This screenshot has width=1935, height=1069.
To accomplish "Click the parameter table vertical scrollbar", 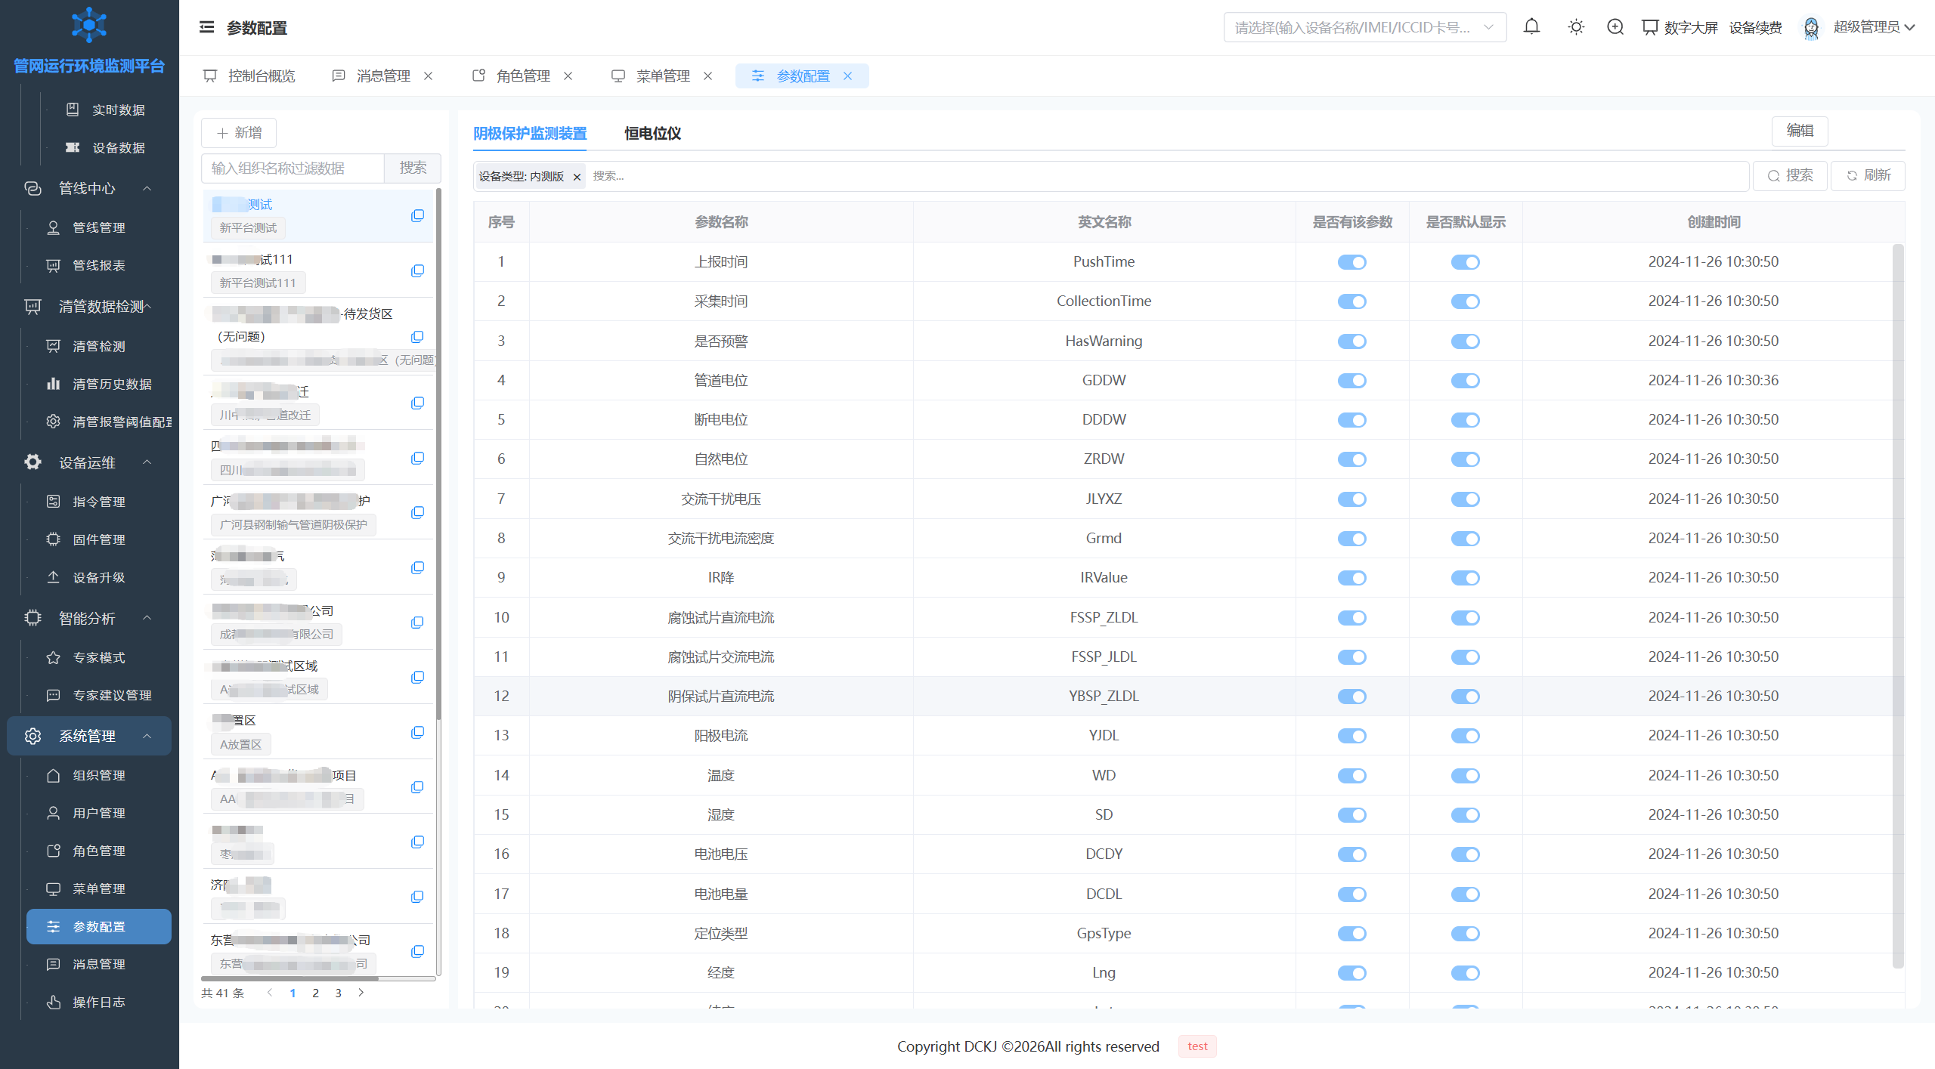I will tap(1898, 606).
